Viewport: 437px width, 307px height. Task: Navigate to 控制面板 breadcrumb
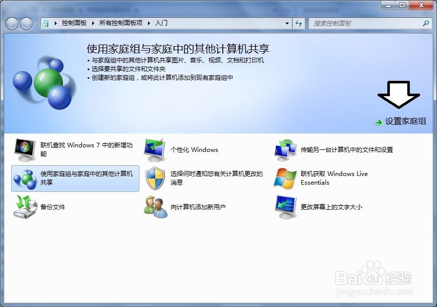point(75,23)
